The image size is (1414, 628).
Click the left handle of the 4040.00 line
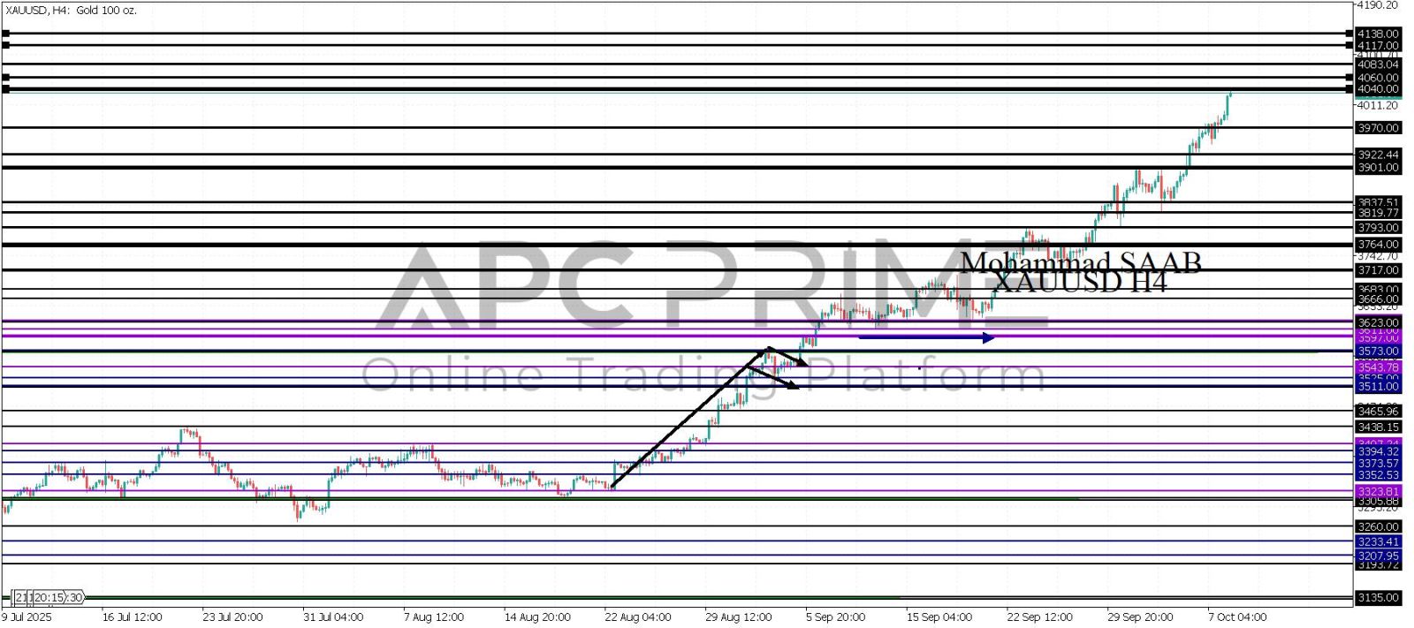(x=6, y=89)
